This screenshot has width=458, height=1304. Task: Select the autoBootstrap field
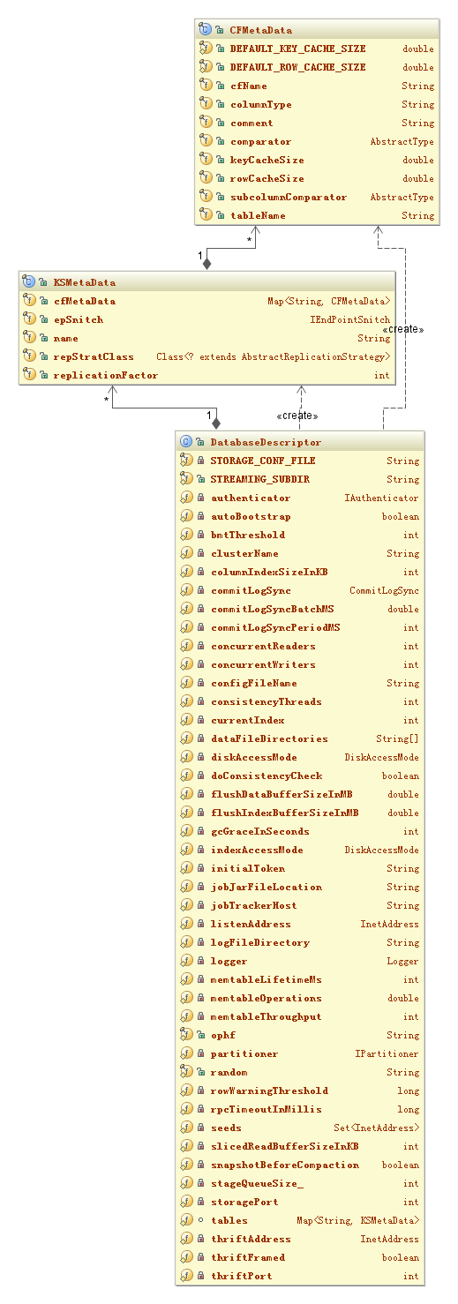point(300,516)
